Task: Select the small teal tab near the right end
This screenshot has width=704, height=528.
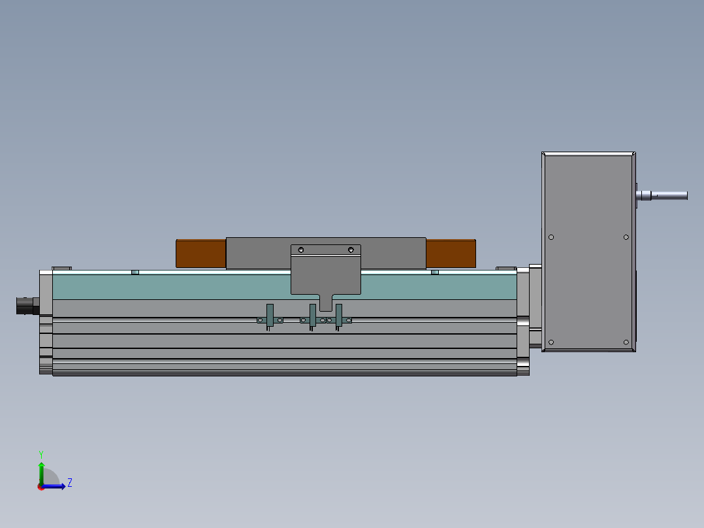Action: (435, 272)
